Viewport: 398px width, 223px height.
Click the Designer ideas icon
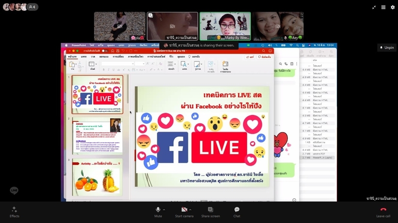(225, 64)
